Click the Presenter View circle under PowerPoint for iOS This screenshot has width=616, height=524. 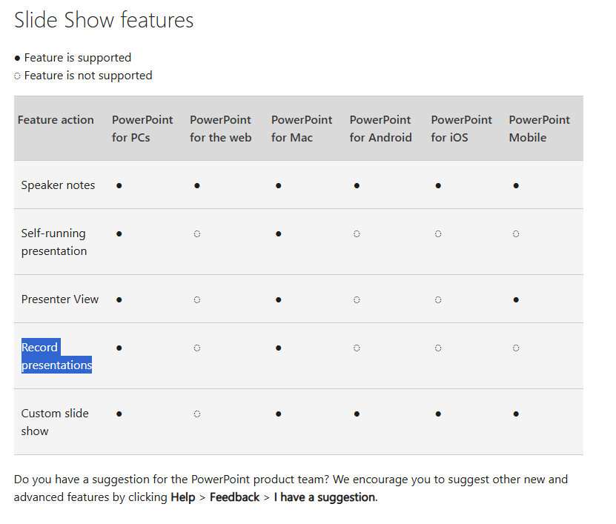438,299
